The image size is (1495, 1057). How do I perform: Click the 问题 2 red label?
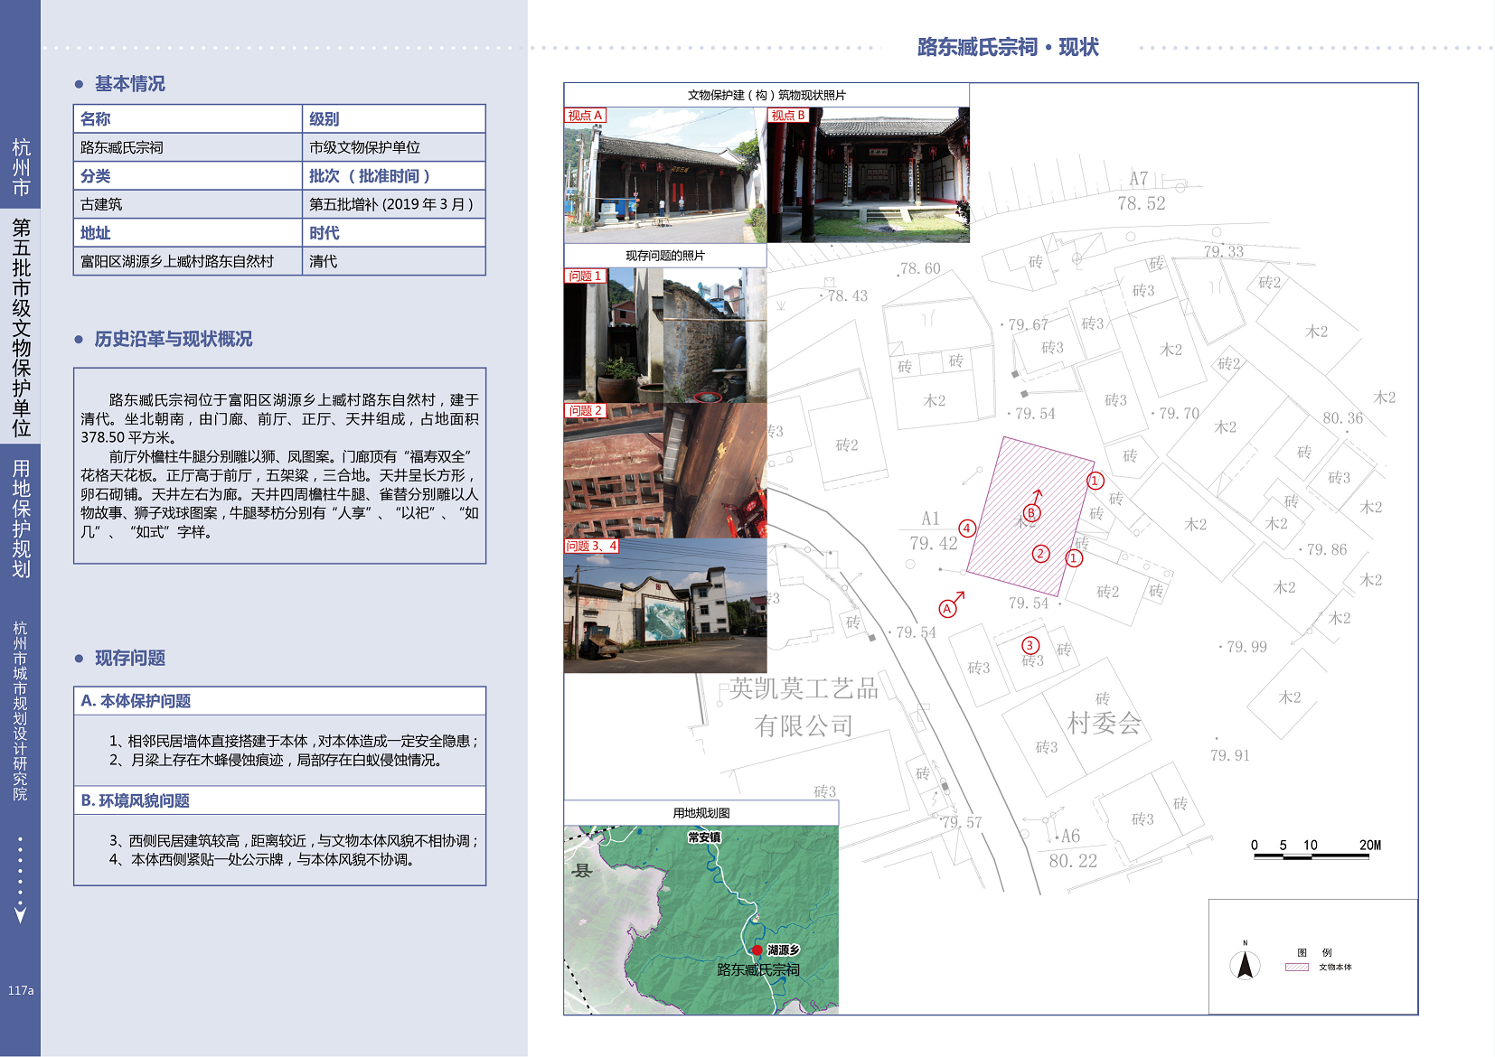pyautogui.click(x=585, y=410)
